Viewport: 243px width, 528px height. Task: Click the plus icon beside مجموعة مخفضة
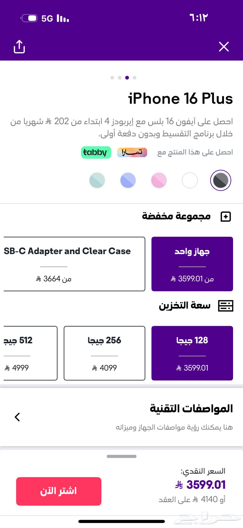click(x=225, y=217)
